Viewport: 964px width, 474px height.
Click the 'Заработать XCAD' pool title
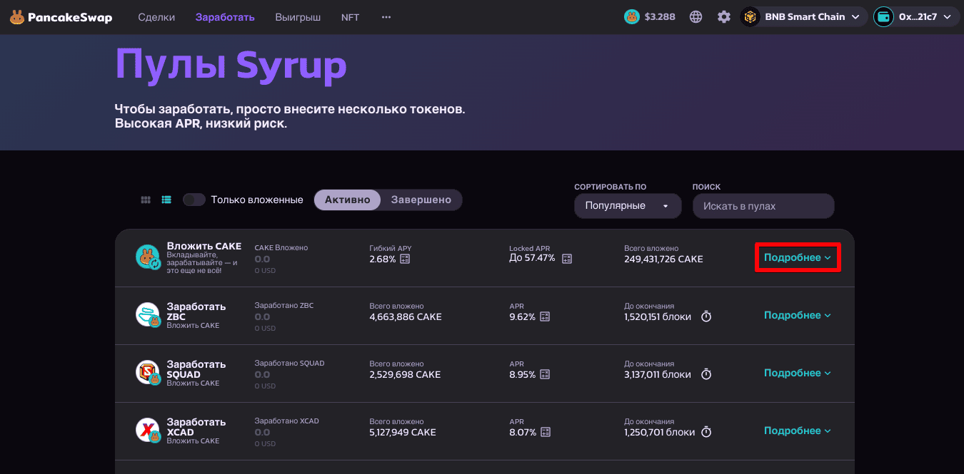[196, 427]
